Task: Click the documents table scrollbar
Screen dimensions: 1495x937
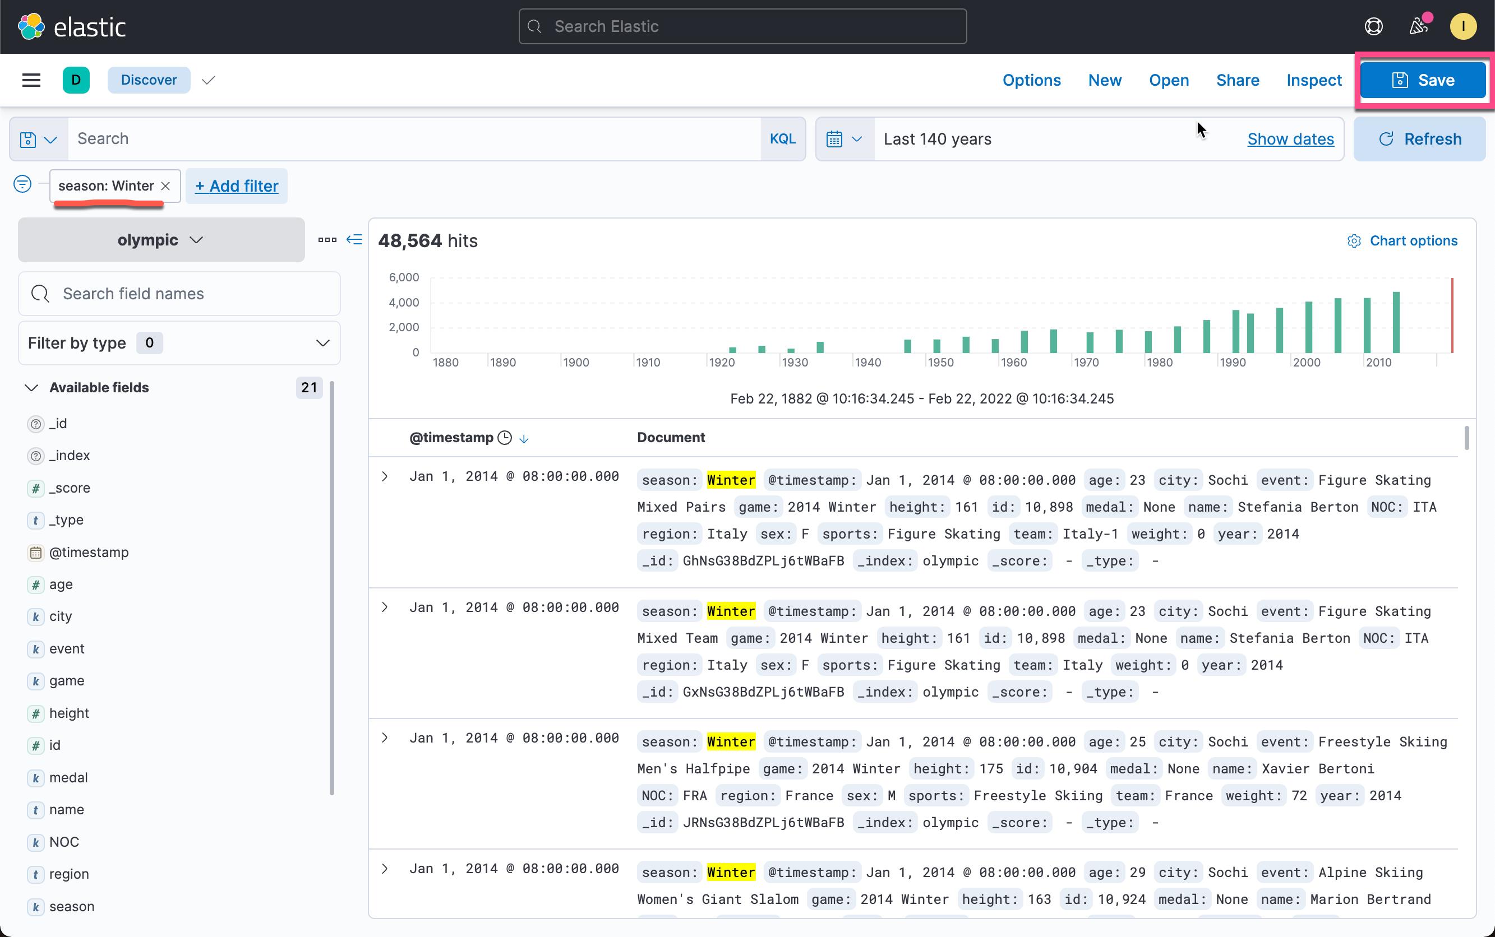Action: point(1466,438)
